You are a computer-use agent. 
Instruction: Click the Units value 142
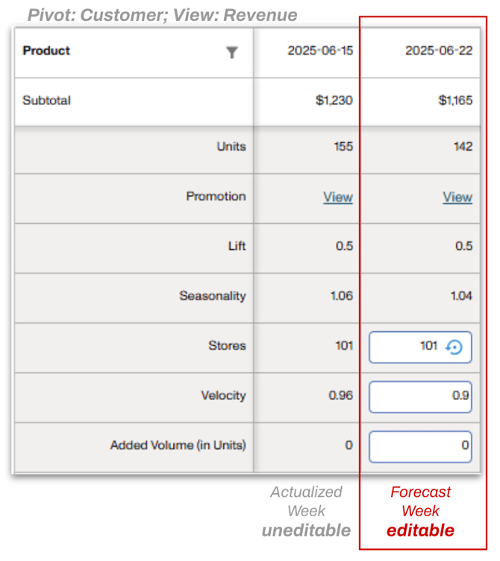pos(463,147)
